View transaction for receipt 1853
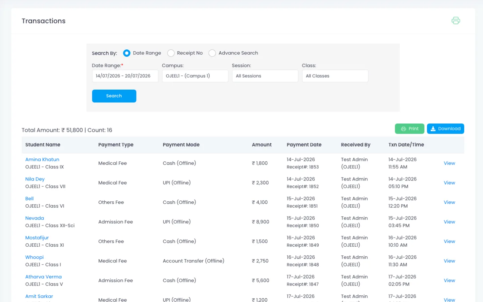Viewport: 483px width, 302px height. [x=449, y=163]
